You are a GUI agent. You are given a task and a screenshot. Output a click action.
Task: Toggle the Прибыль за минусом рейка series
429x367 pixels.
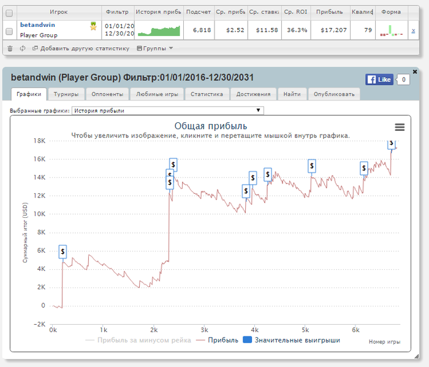point(138,340)
